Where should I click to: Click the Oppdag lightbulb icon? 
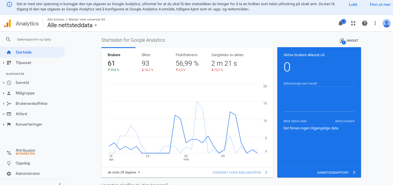[x=9, y=163]
